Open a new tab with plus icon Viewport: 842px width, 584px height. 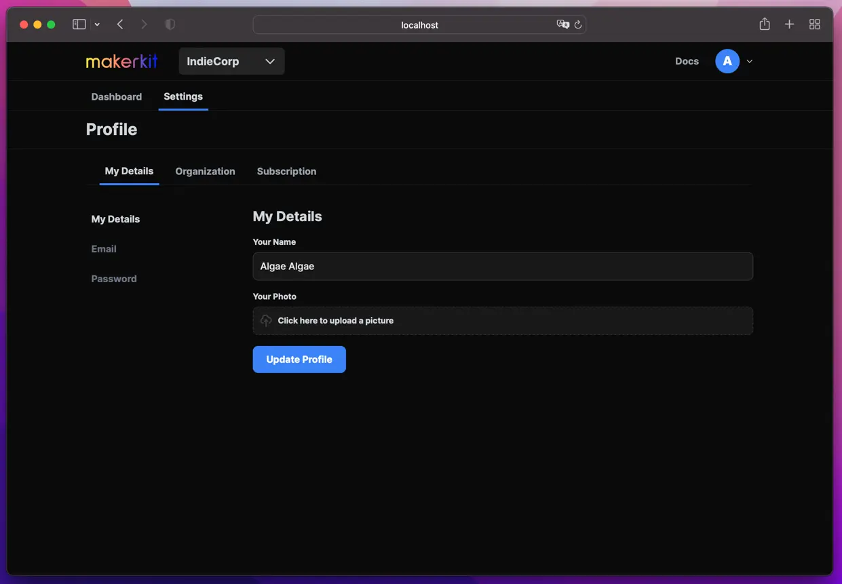789,24
